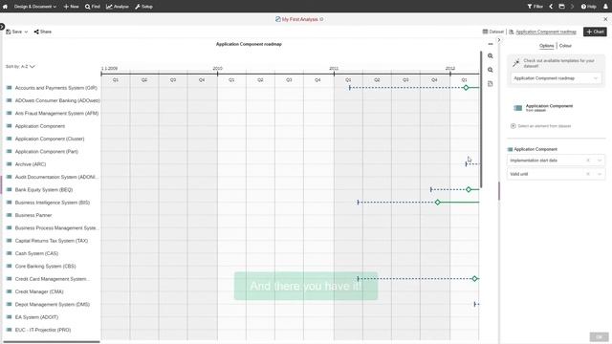Click the back arrow in top bar
Screen dimensions: 612x344
coord(551,7)
